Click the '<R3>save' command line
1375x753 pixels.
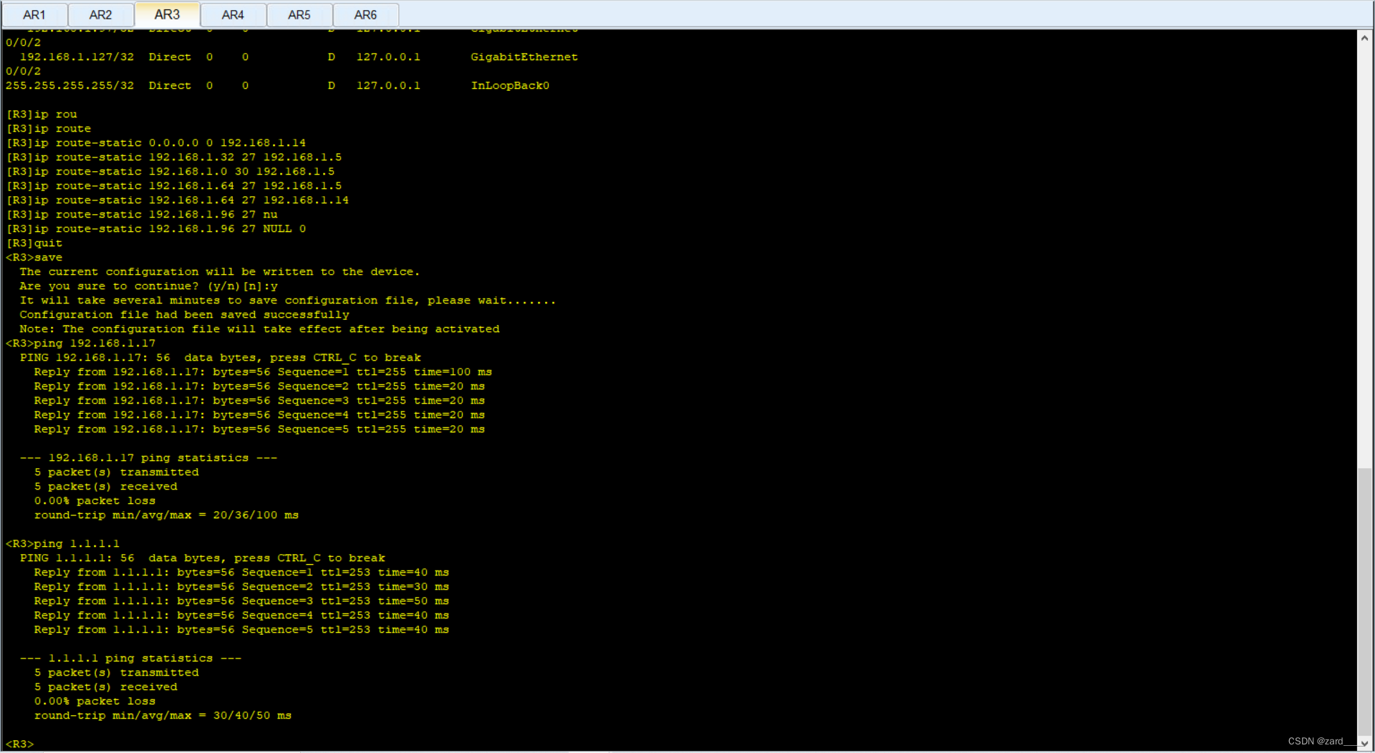(34, 257)
